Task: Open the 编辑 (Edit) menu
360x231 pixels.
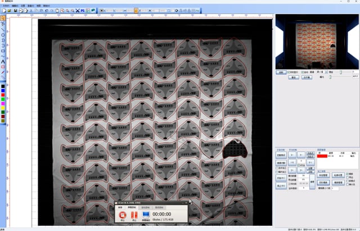Action: pyautogui.click(x=15, y=6)
